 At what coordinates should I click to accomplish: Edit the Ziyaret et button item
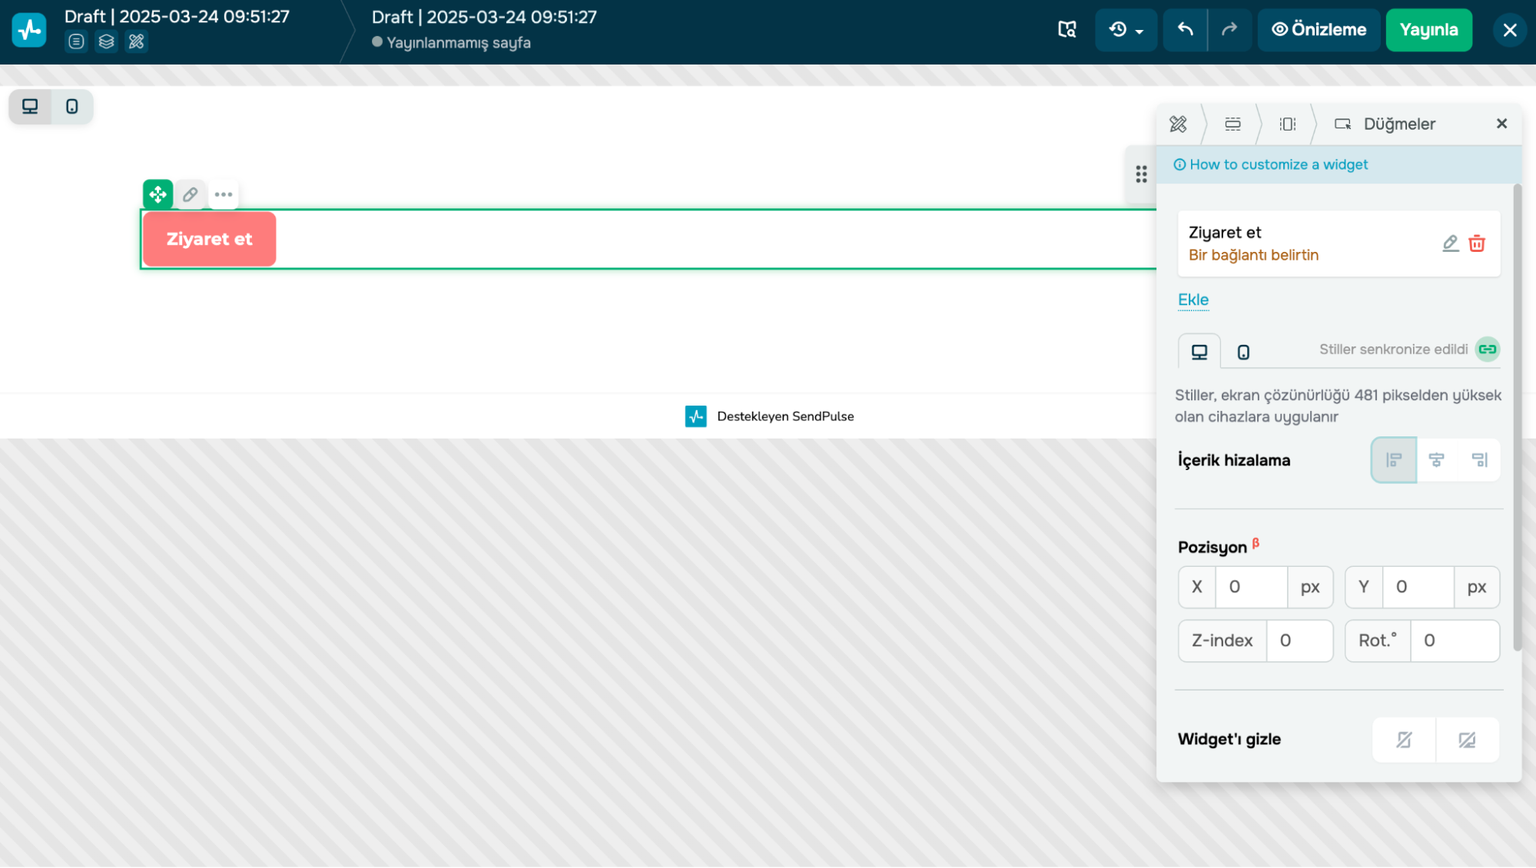coord(1450,244)
